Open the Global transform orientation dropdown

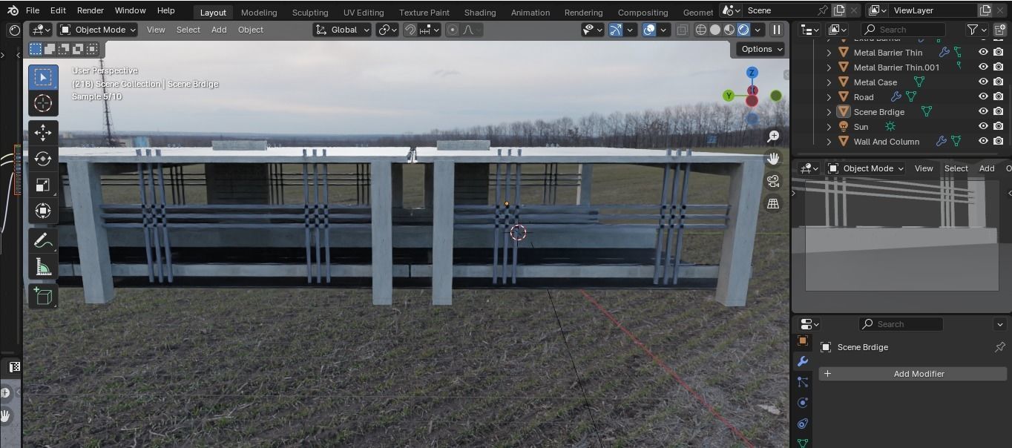341,30
